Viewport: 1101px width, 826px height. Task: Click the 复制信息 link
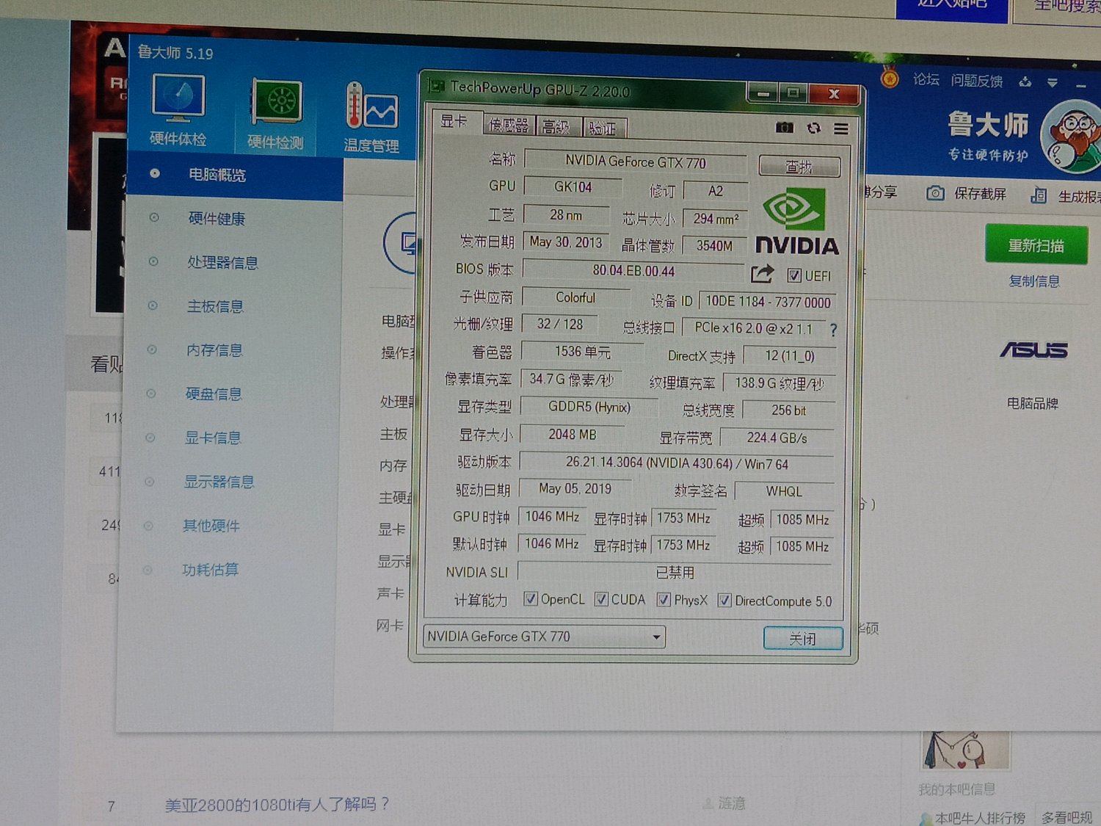click(1034, 280)
